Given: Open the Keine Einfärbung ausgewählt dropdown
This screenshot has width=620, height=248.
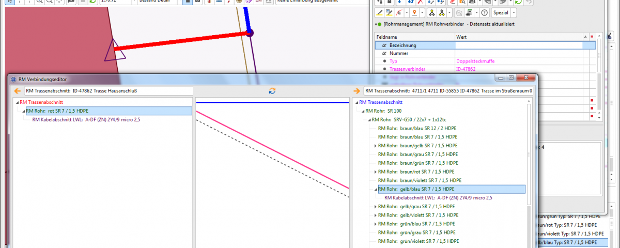Looking at the screenshot, I should [320, 2].
